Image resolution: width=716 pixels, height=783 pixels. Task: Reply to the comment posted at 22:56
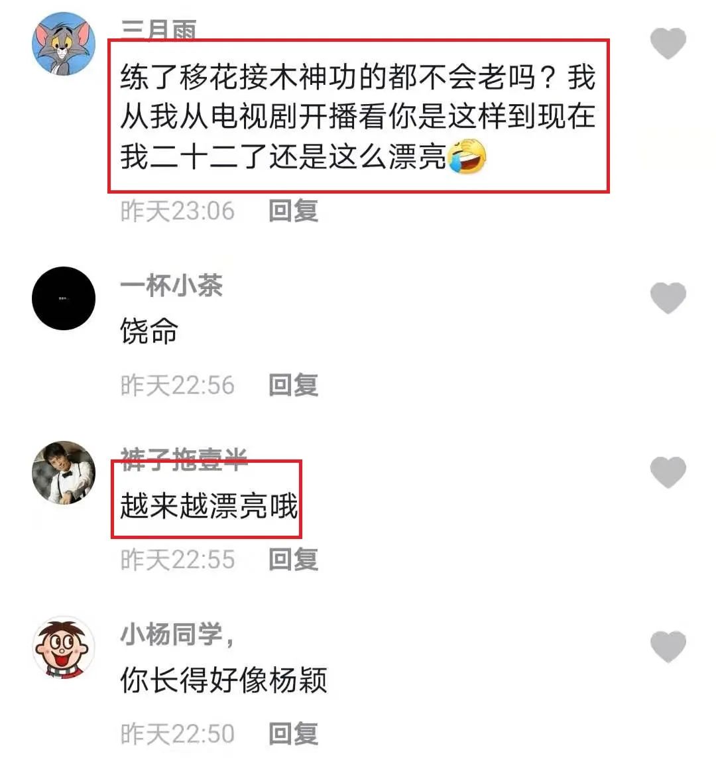point(293,385)
